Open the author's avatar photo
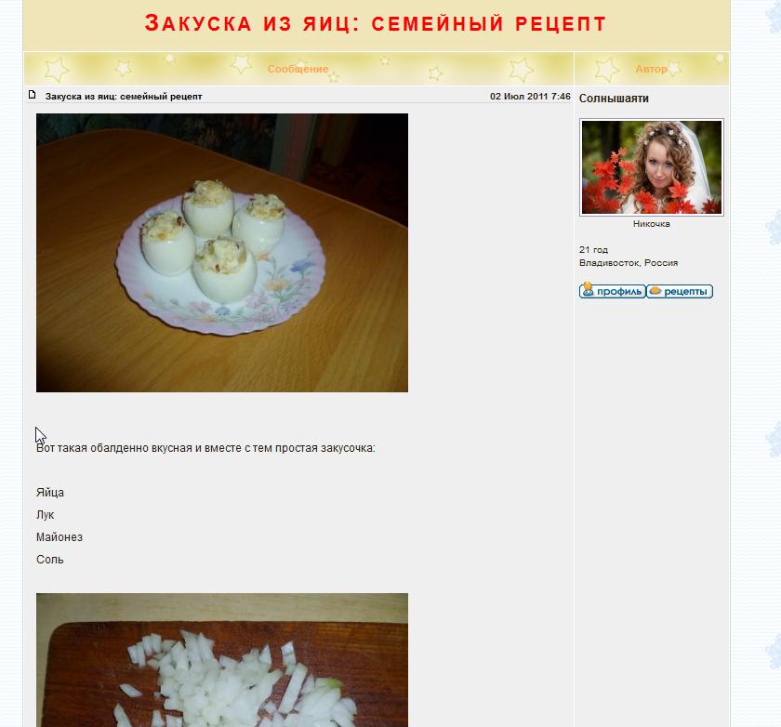The image size is (781, 727). tap(652, 167)
